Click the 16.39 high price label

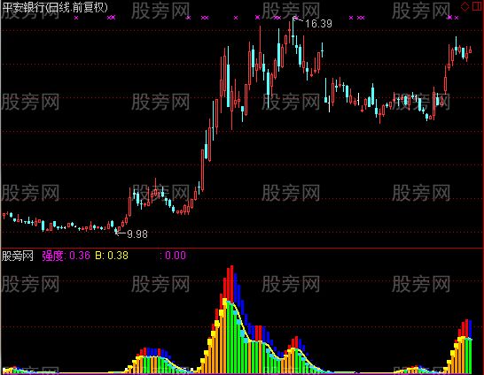[318, 24]
